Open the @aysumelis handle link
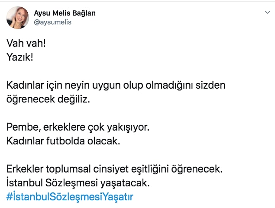 pyautogui.click(x=52, y=22)
